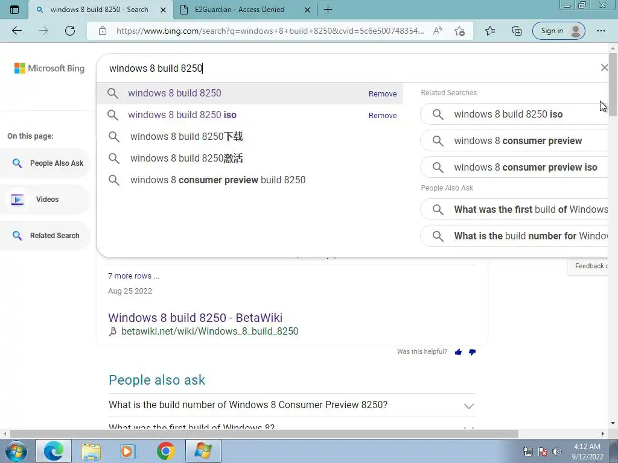Click the network tray icon

527,452
